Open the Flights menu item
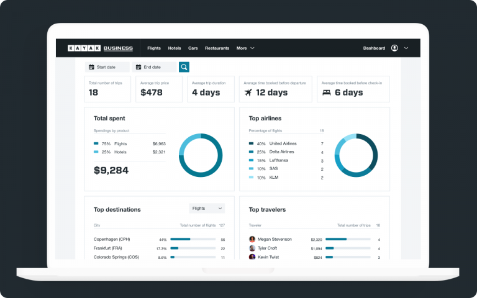Screen dimensions: 477x298 (154, 48)
